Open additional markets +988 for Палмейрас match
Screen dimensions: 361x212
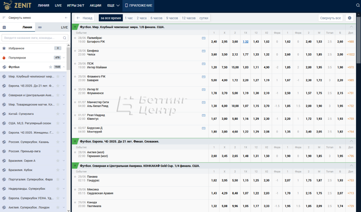point(351,42)
